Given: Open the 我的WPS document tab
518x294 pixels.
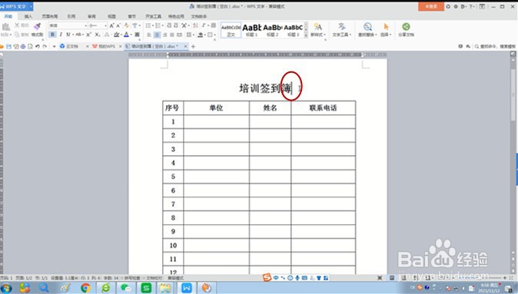Looking at the screenshot, I should [107, 47].
